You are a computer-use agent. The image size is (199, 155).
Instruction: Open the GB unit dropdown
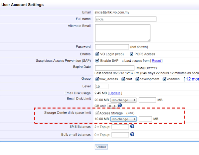113,106
